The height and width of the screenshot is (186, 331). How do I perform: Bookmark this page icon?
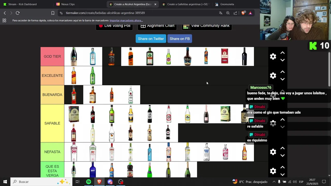point(53,13)
